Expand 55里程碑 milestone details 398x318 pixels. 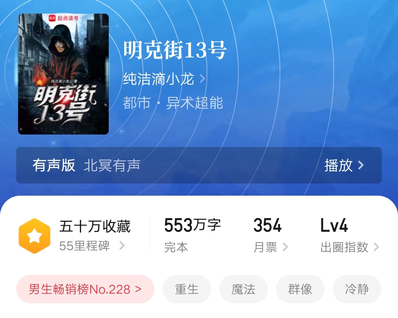click(x=92, y=246)
